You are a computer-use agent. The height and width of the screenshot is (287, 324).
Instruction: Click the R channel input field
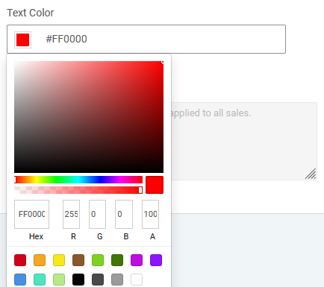(x=71, y=214)
